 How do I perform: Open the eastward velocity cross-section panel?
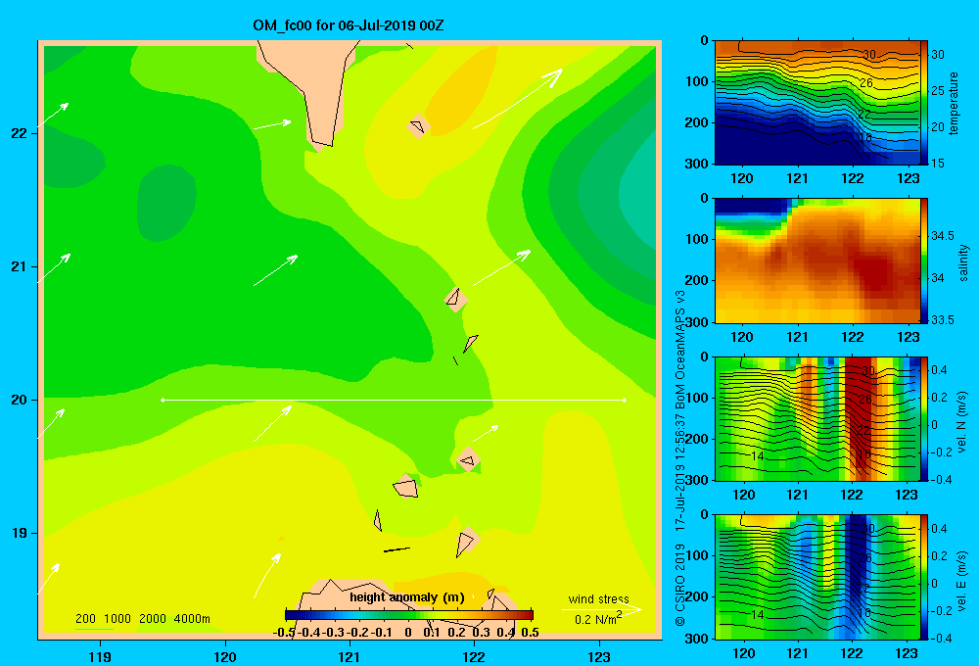coord(816,577)
